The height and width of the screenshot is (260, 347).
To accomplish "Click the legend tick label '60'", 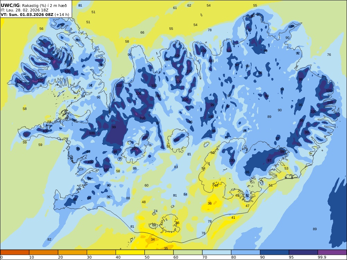I will click(x=176, y=257).
